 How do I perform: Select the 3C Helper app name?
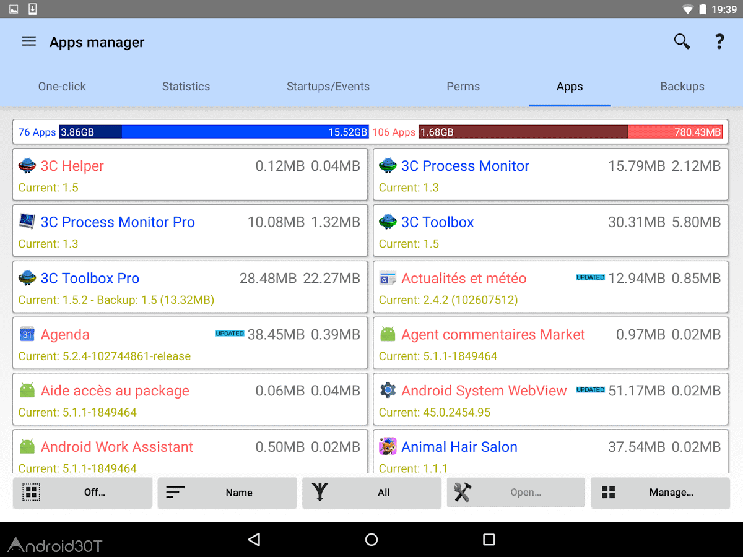click(x=72, y=166)
